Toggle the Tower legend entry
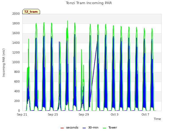This screenshot has height=133, width=178. (x=110, y=127)
